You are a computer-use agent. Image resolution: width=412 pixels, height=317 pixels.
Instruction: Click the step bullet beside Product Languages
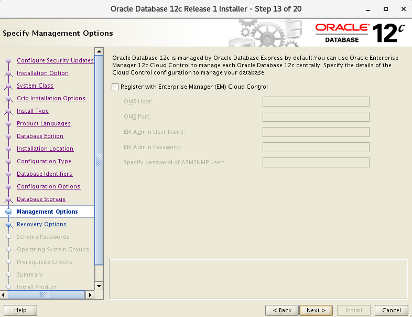pyautogui.click(x=8, y=124)
